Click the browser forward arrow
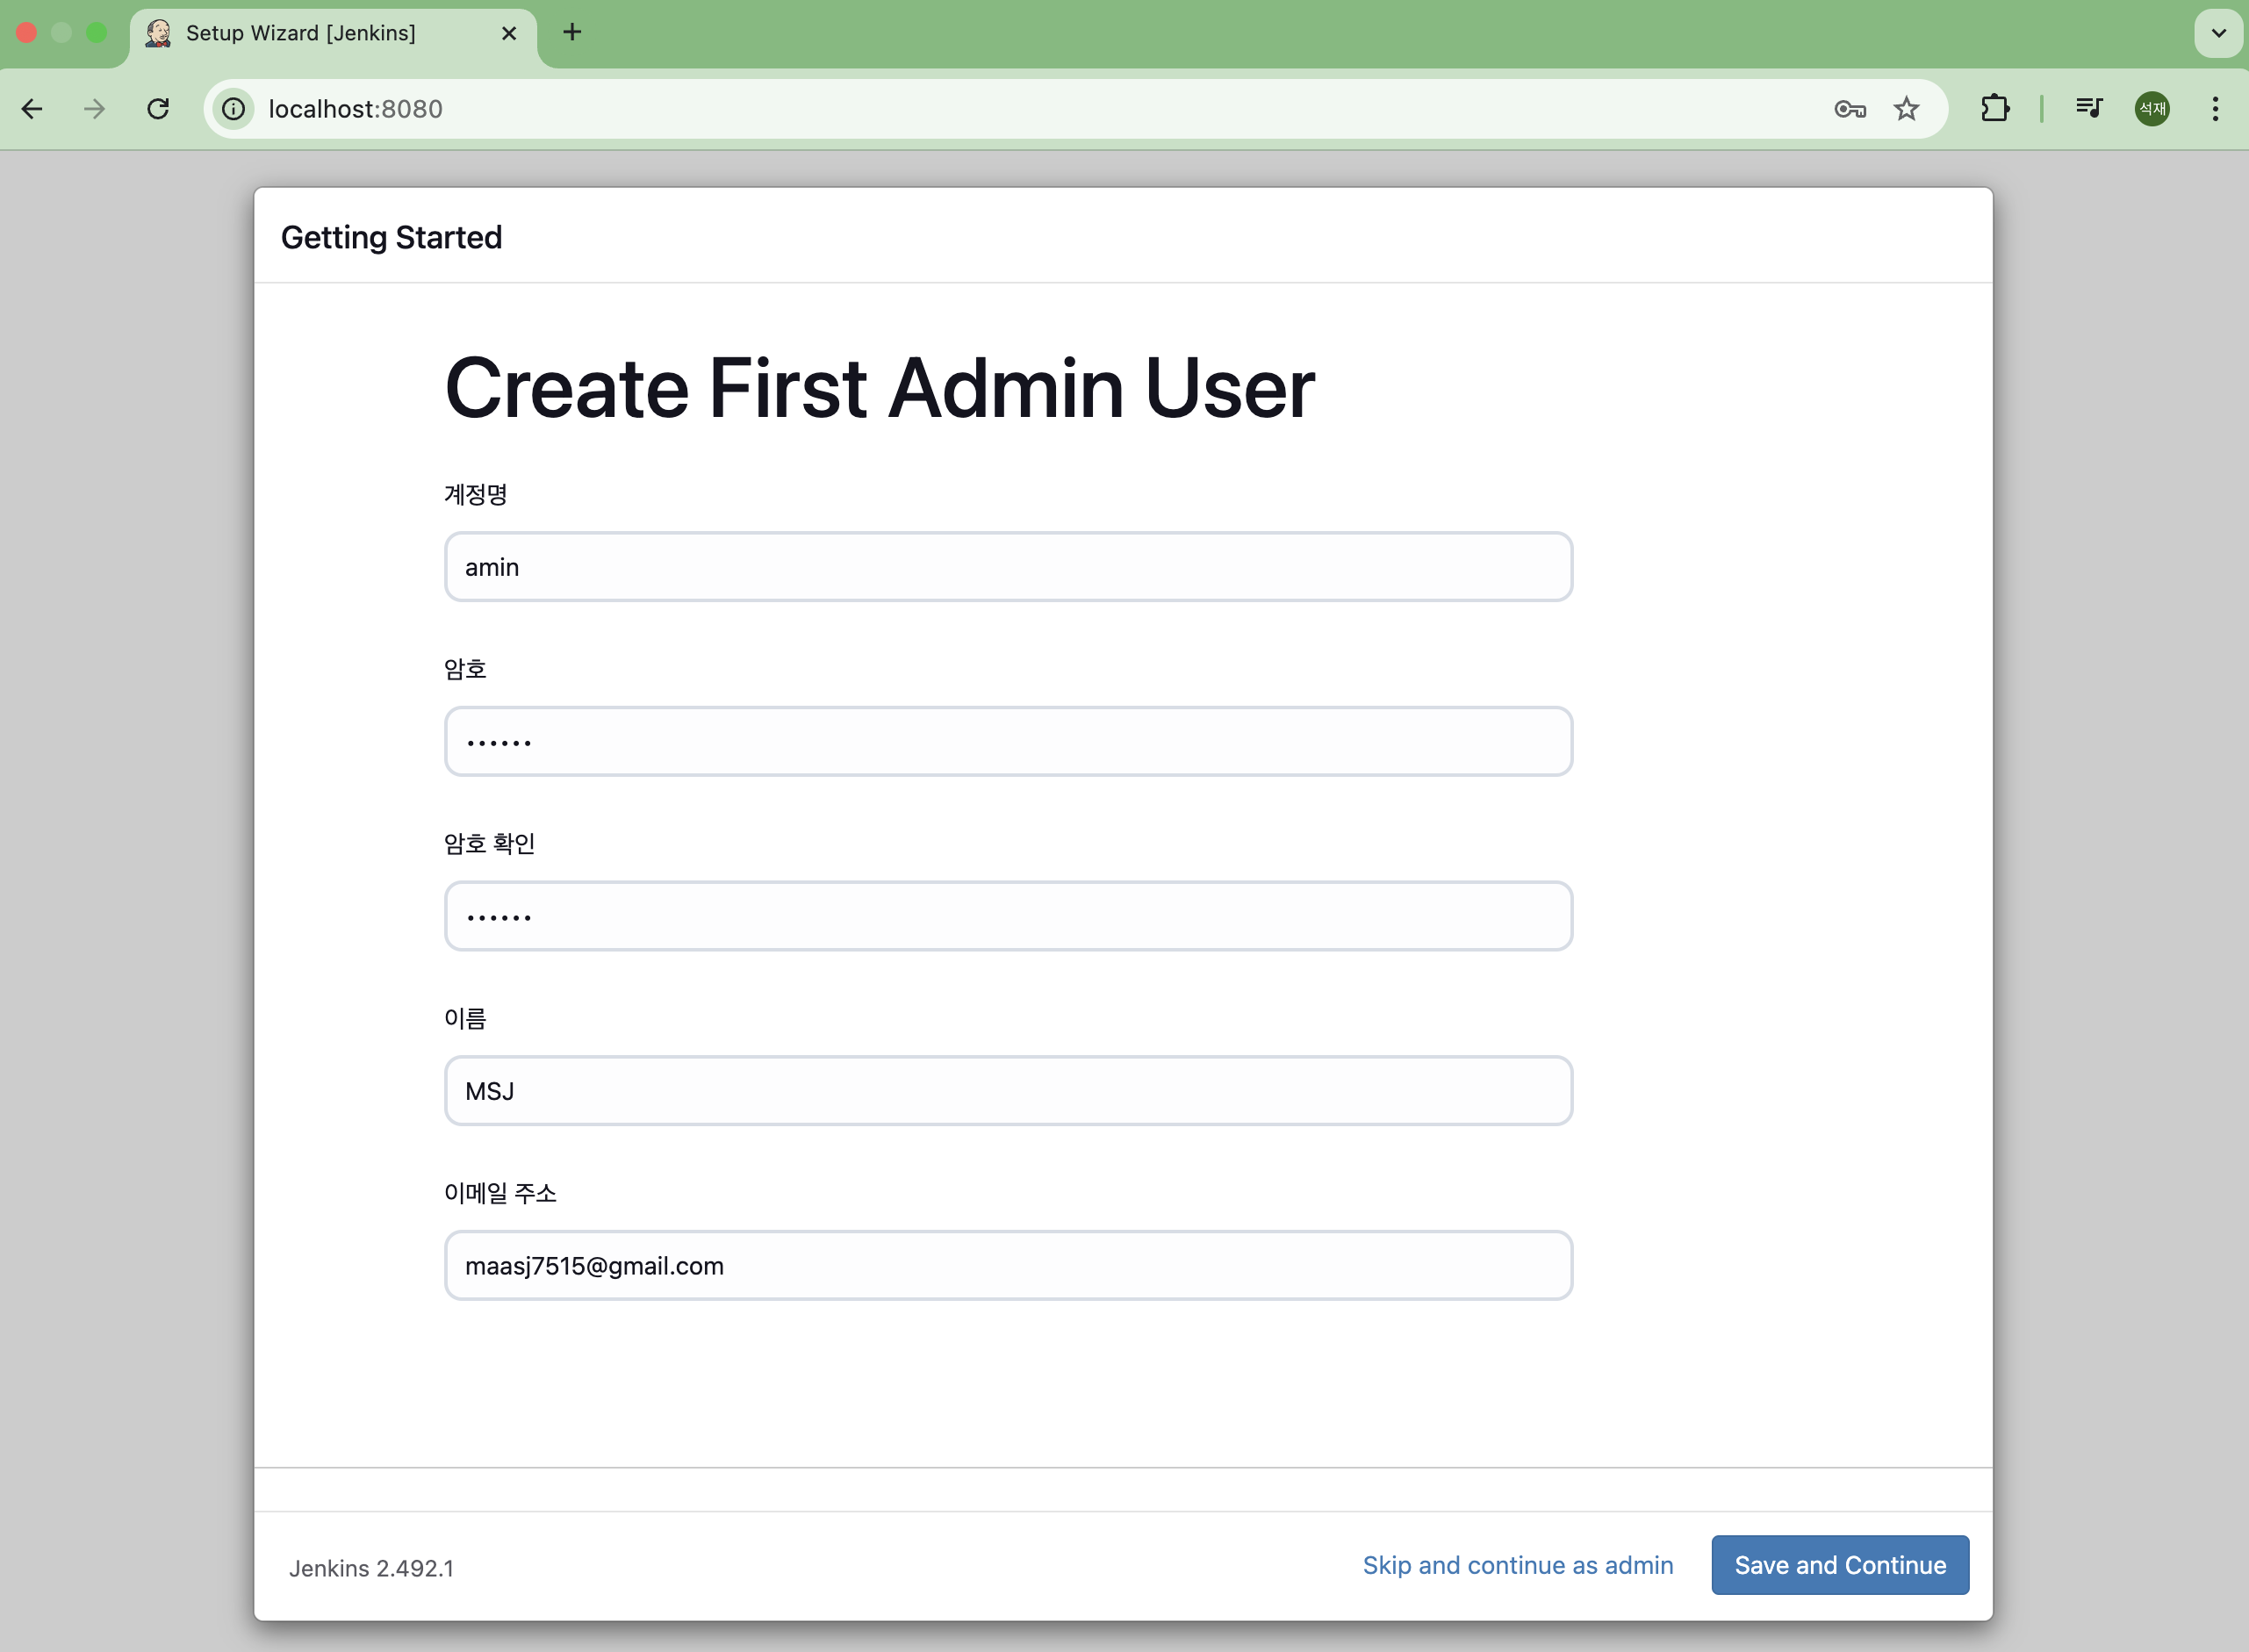 click(x=94, y=108)
